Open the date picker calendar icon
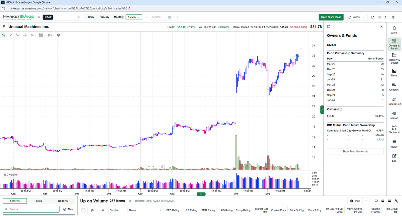The image size is (402, 216). click(170, 17)
